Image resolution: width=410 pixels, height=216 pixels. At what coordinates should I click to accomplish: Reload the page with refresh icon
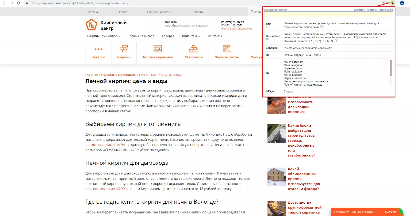tap(18, 3)
